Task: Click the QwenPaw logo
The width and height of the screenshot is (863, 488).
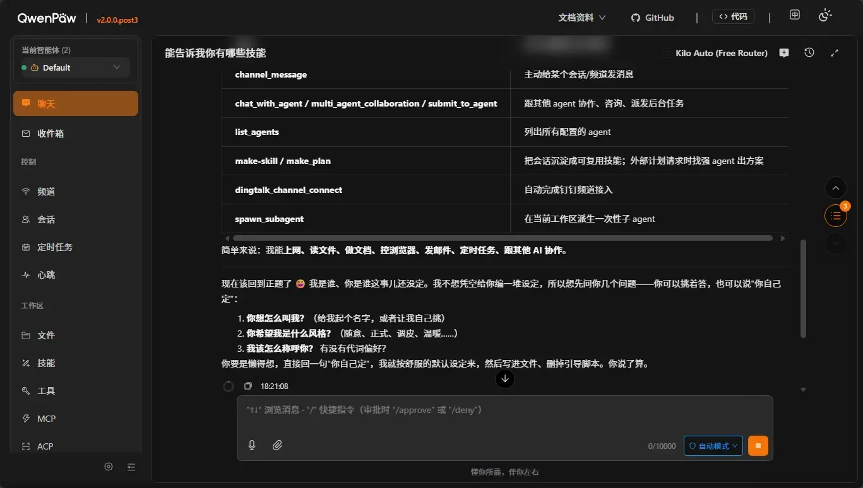Action: pyautogui.click(x=47, y=18)
